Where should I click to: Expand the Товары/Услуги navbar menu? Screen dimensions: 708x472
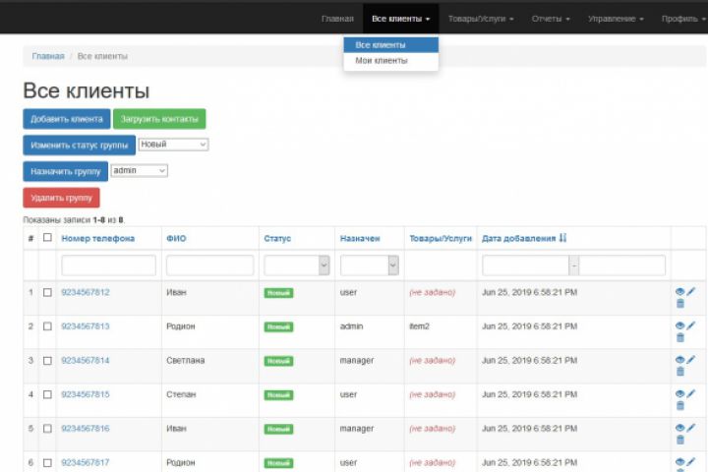481,19
